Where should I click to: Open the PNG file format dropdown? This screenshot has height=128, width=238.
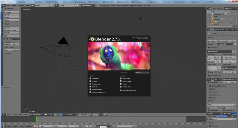coord(214,114)
